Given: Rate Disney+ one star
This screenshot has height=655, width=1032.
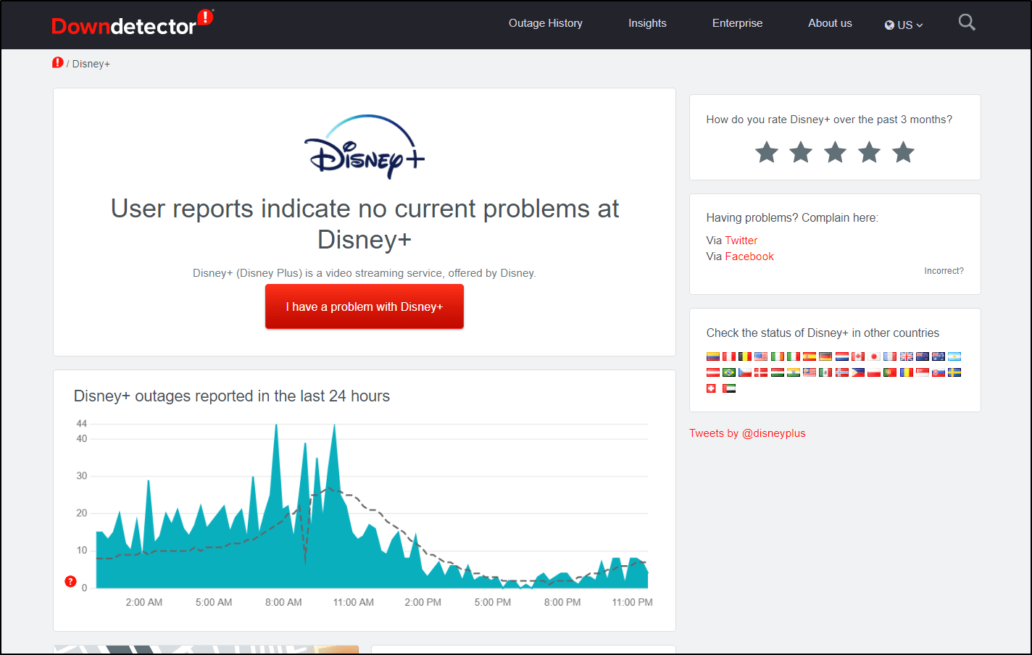Looking at the screenshot, I should tap(767, 152).
